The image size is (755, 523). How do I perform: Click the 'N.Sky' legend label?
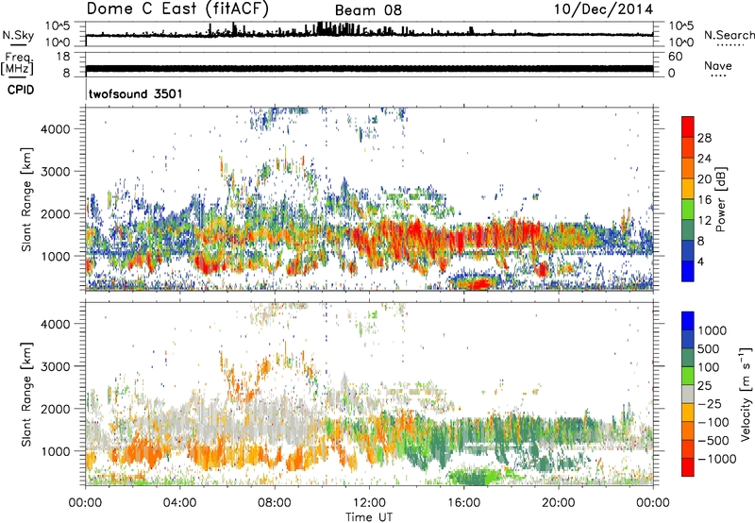pyautogui.click(x=18, y=35)
